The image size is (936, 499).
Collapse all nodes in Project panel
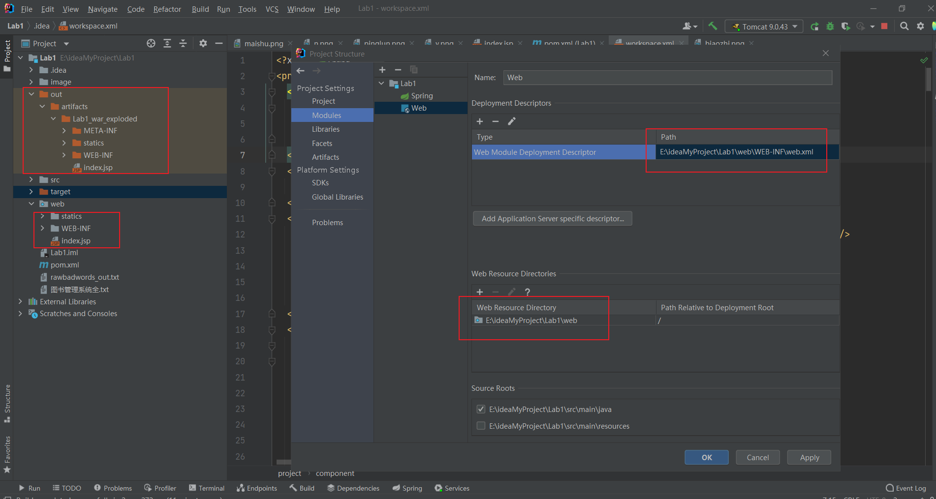click(183, 43)
